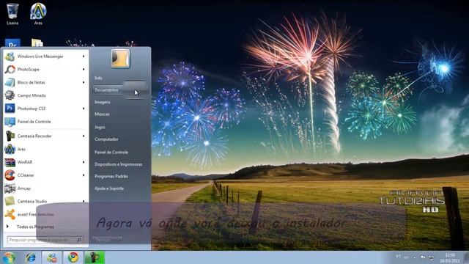Expand Windows Live Messenger jump list arrow
Viewport: 469px width, 264px height.
84,56
